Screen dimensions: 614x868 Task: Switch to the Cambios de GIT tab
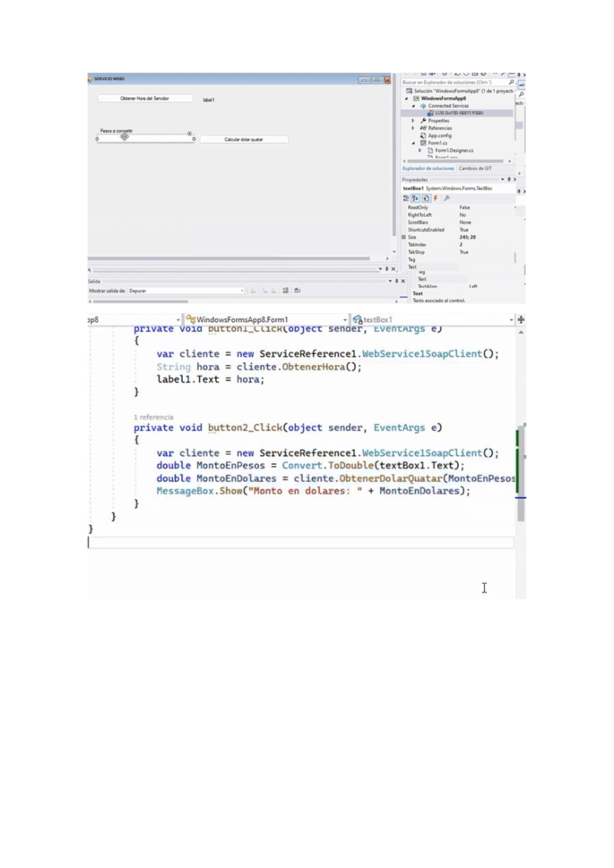click(475, 168)
